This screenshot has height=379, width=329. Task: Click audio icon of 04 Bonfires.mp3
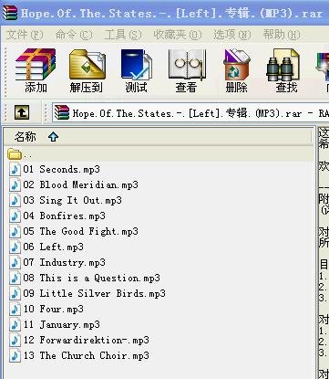(15, 216)
